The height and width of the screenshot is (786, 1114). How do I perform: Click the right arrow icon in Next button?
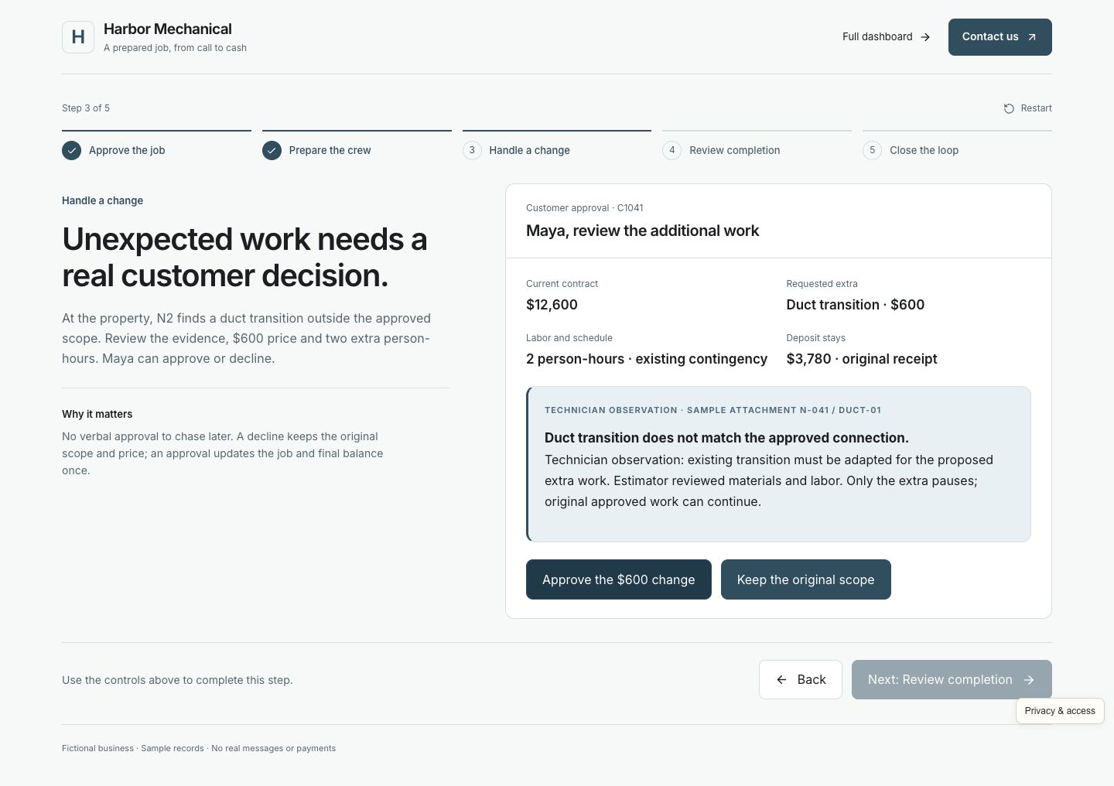1029,679
